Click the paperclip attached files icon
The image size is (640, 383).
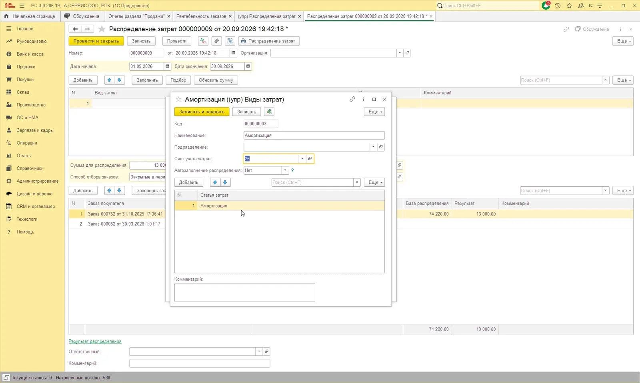216,41
